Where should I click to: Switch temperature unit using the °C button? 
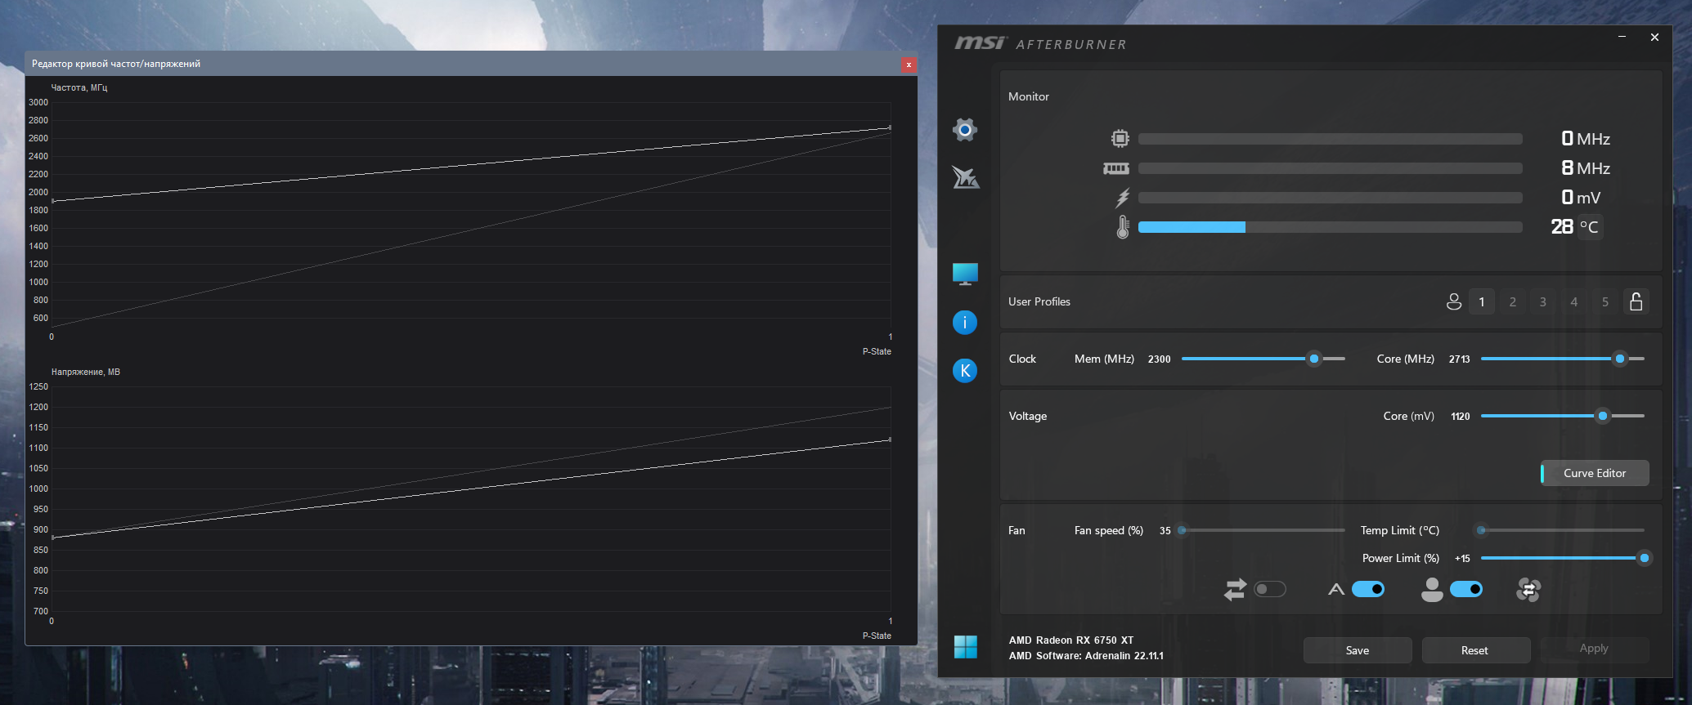pyautogui.click(x=1589, y=227)
